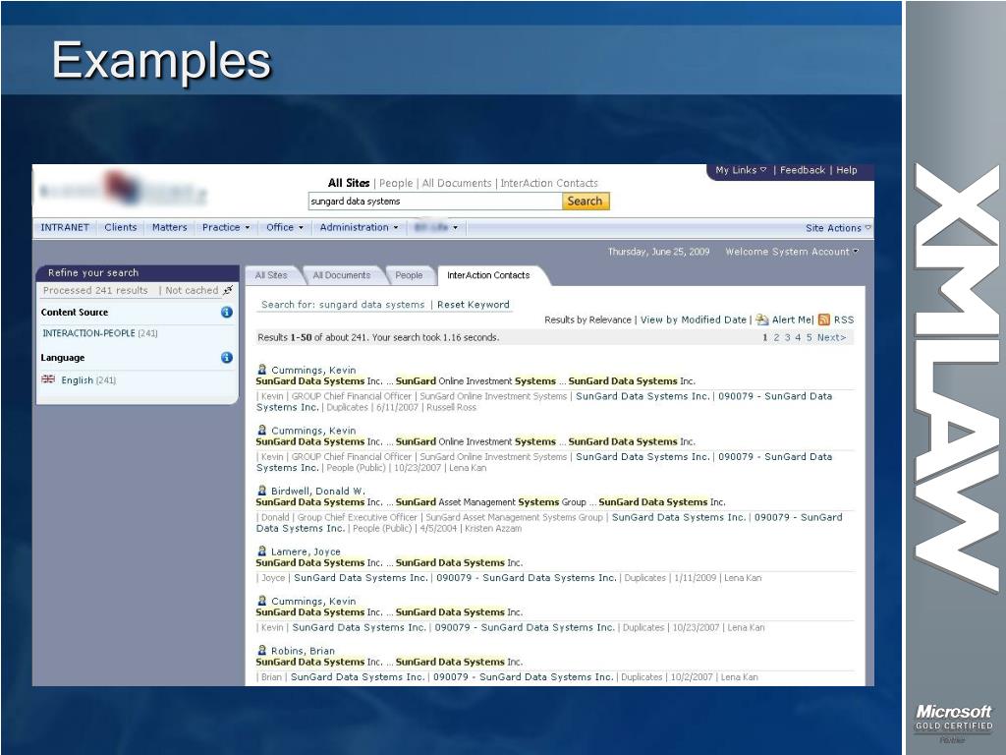Open the Matters navigation item
Screen dimensions: 1006x755
click(169, 227)
